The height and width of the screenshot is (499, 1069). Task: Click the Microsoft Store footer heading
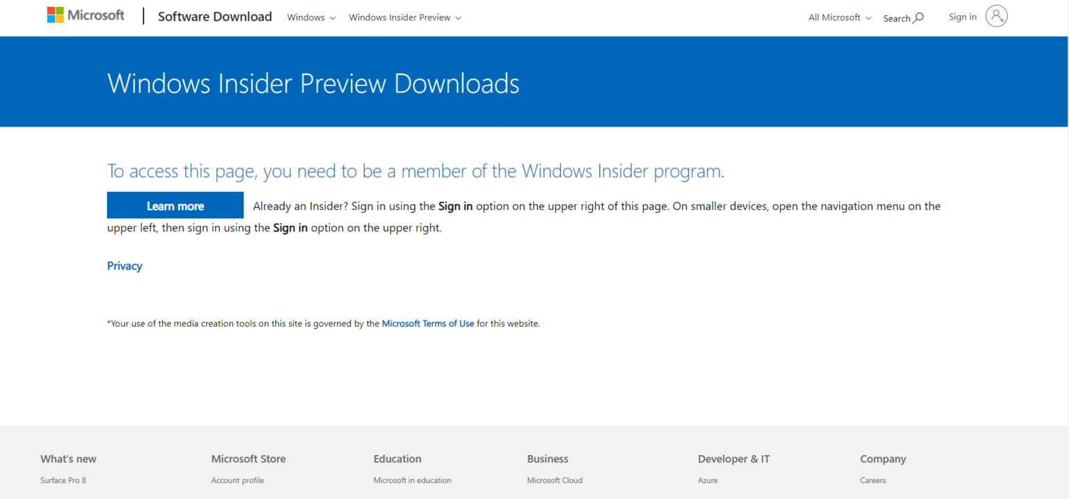(248, 459)
